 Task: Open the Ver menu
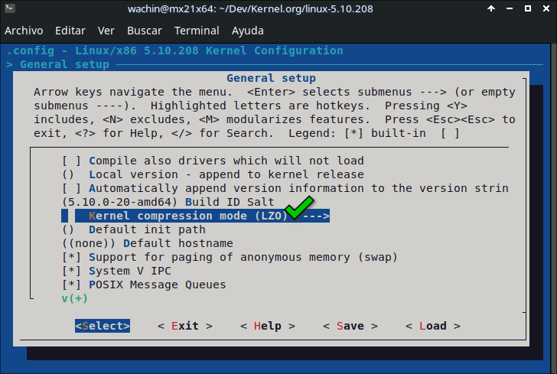pyautogui.click(x=106, y=31)
